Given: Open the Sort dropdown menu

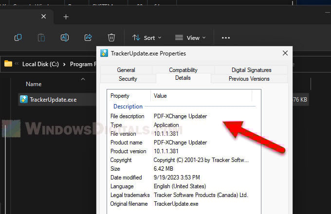Looking at the screenshot, I should (147, 38).
